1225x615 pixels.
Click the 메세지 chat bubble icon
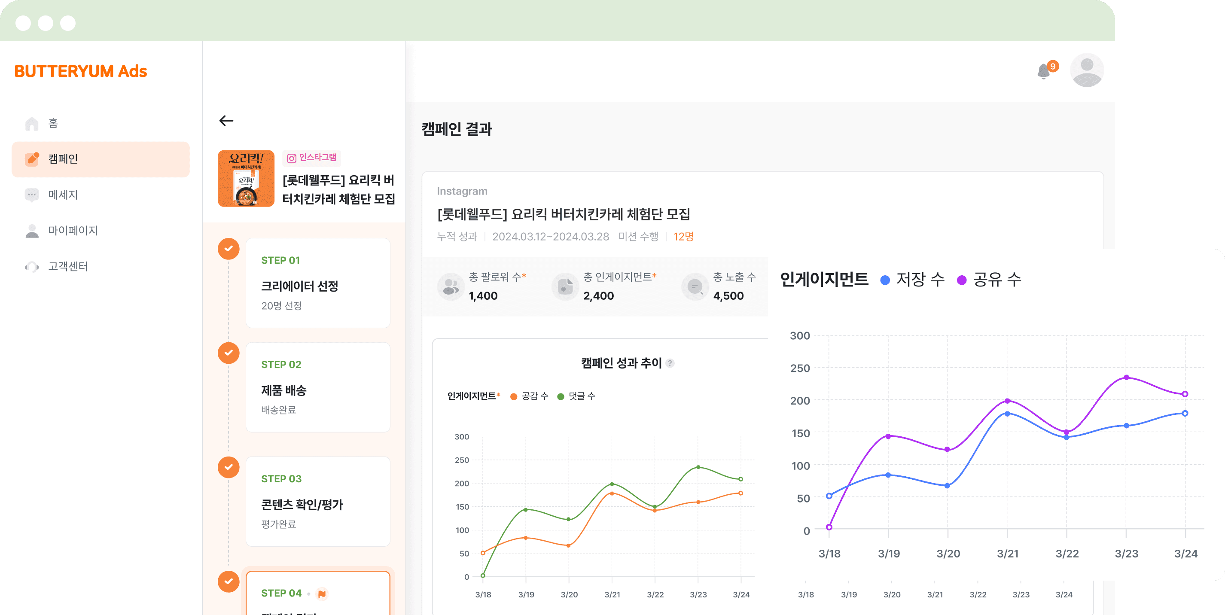click(x=32, y=195)
